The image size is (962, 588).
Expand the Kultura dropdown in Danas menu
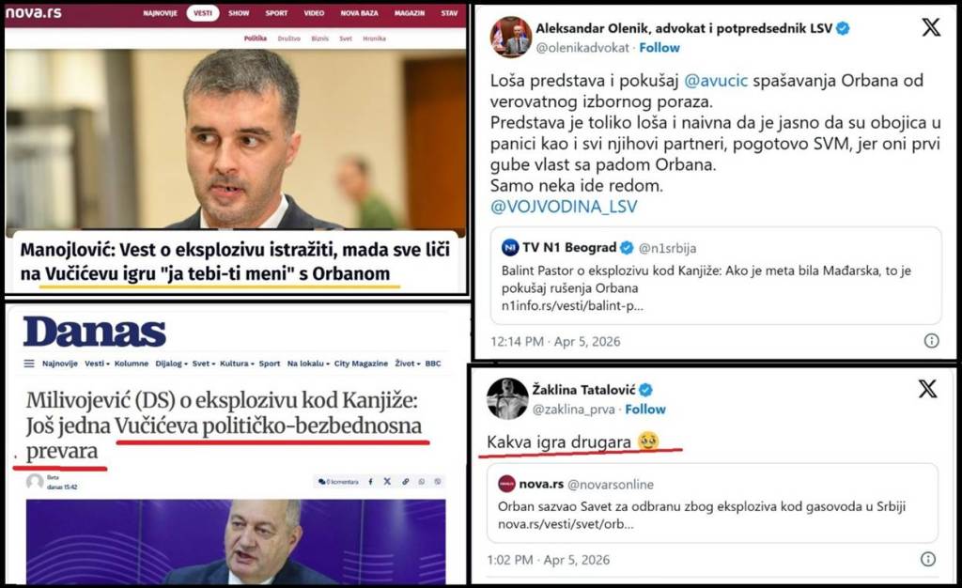pyautogui.click(x=237, y=364)
